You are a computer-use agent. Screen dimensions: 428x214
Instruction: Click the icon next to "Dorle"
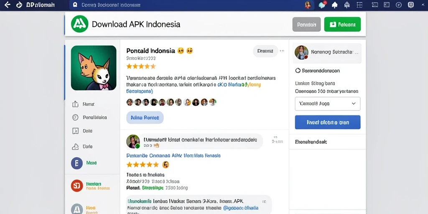click(x=75, y=147)
